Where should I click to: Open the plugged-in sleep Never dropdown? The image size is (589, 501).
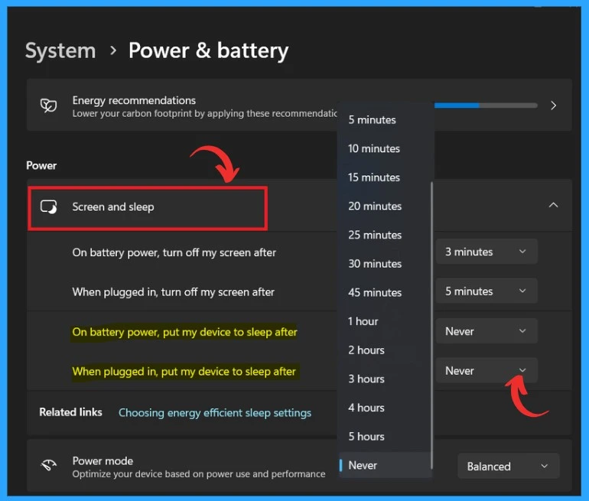[x=486, y=371]
